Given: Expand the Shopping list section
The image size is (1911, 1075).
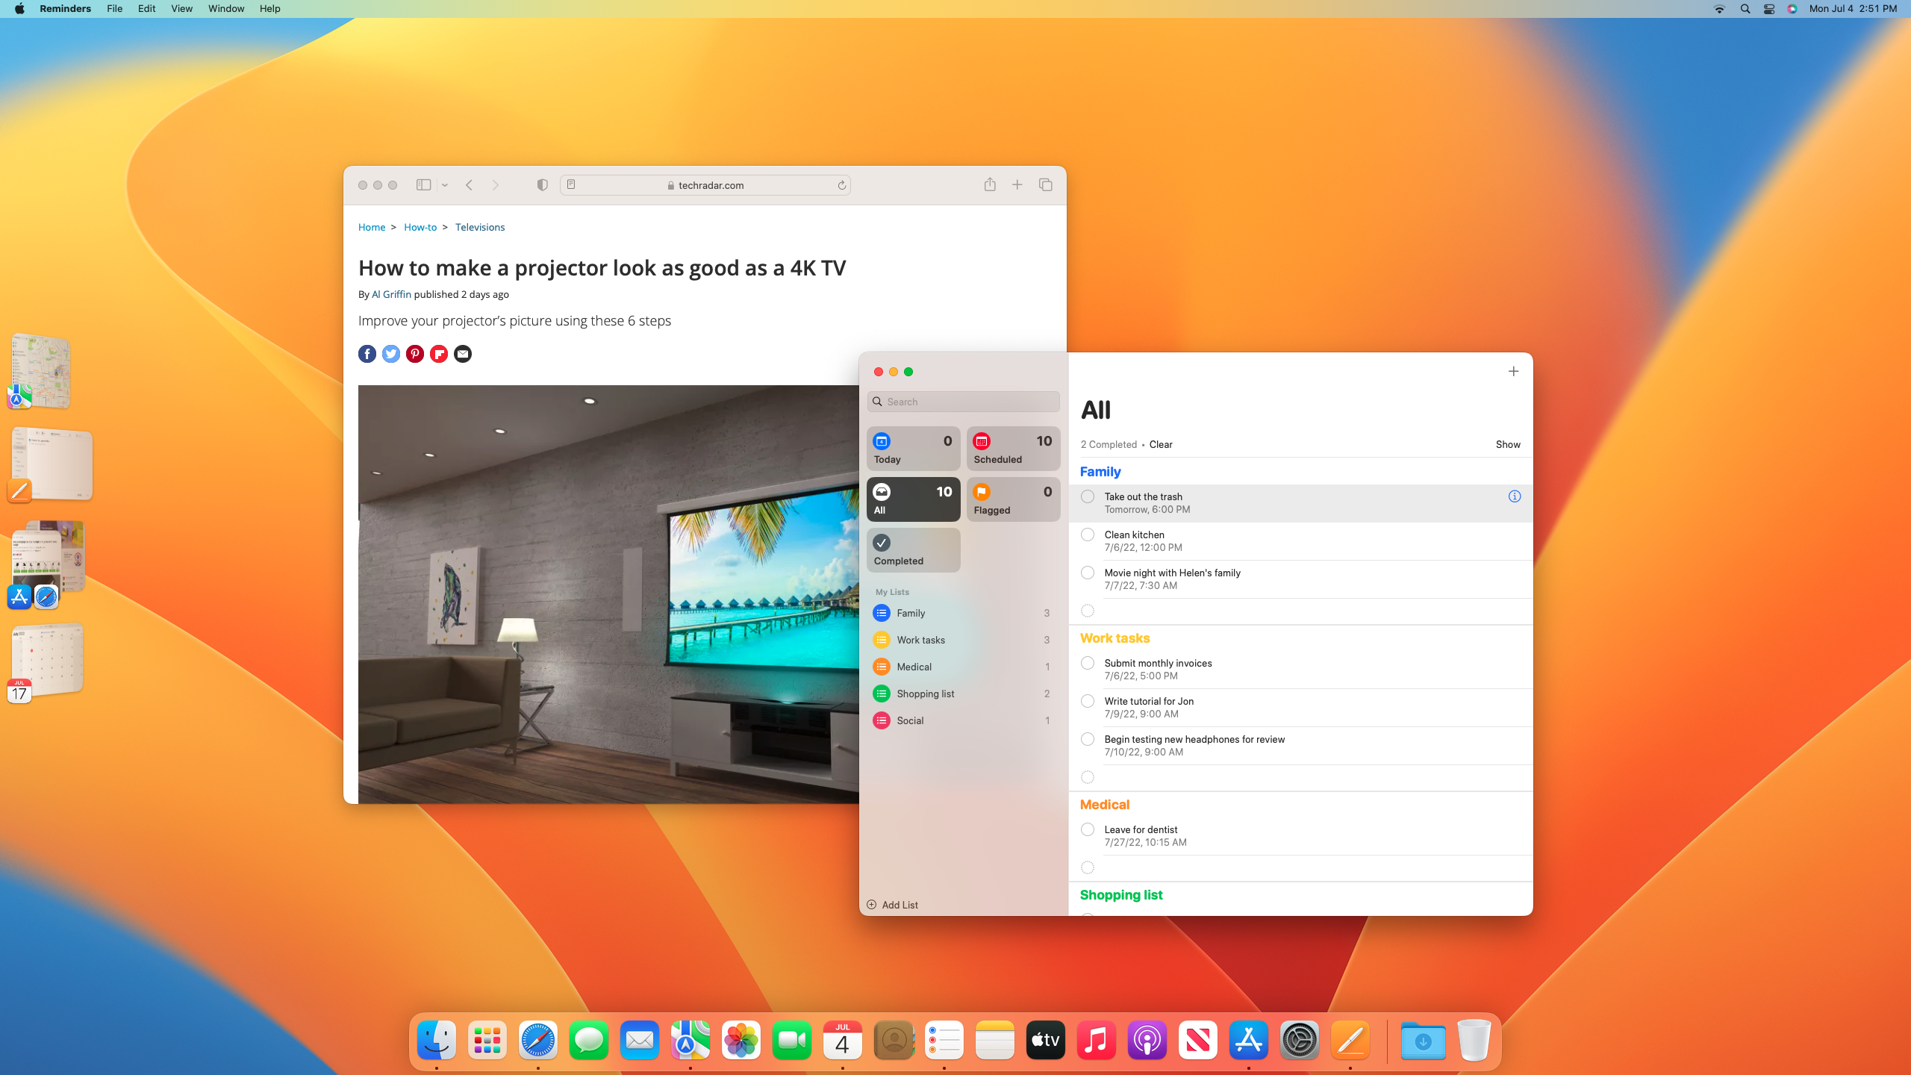Looking at the screenshot, I should [x=1121, y=894].
